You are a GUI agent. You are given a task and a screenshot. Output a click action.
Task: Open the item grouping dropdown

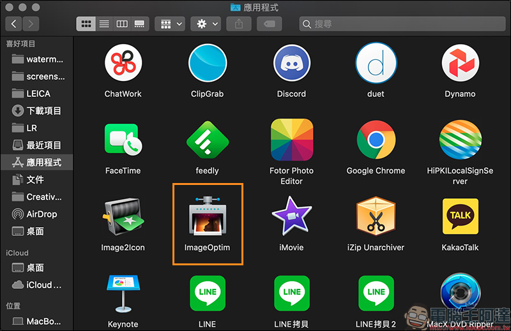coord(171,24)
